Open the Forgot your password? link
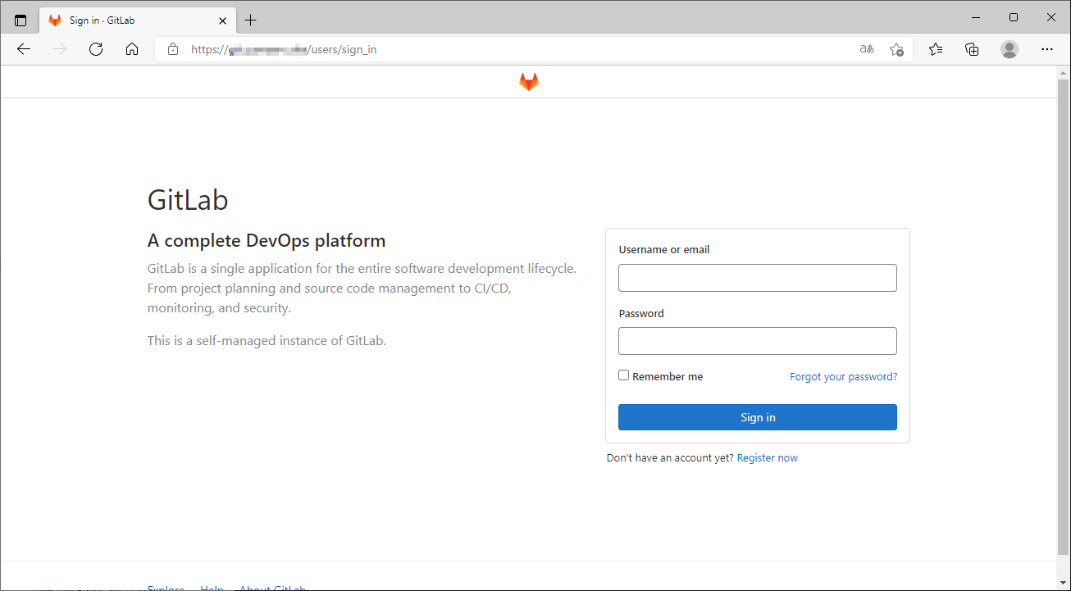This screenshot has height=591, width=1071. click(843, 377)
